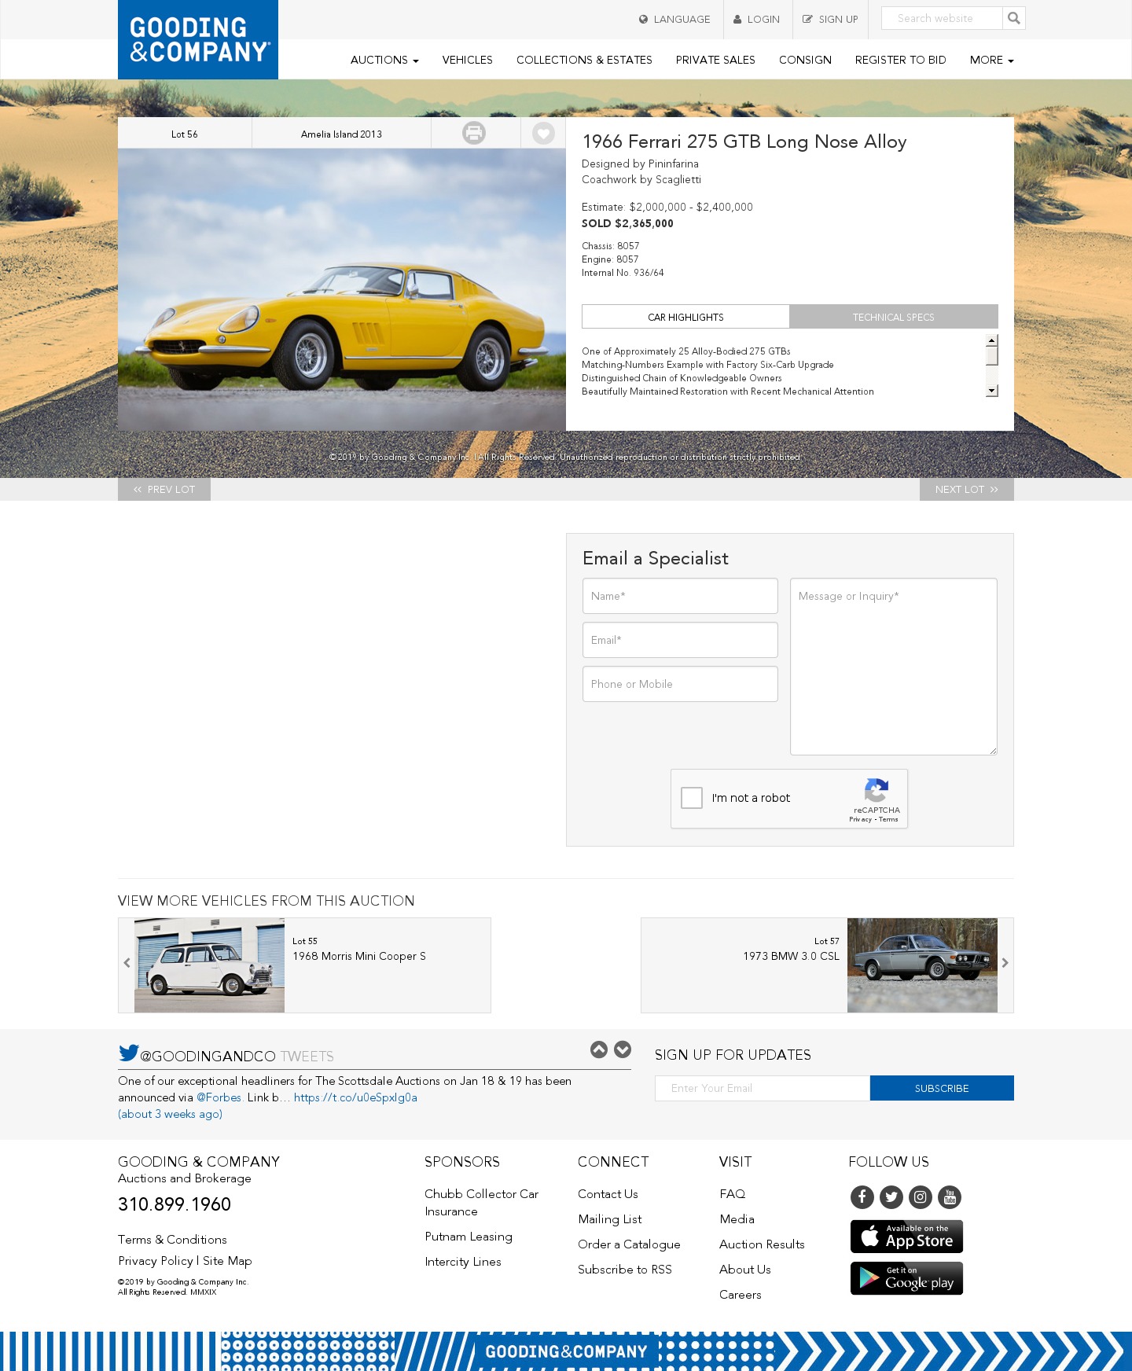
Task: Open the @Forbes mention link
Action: 219,1097
